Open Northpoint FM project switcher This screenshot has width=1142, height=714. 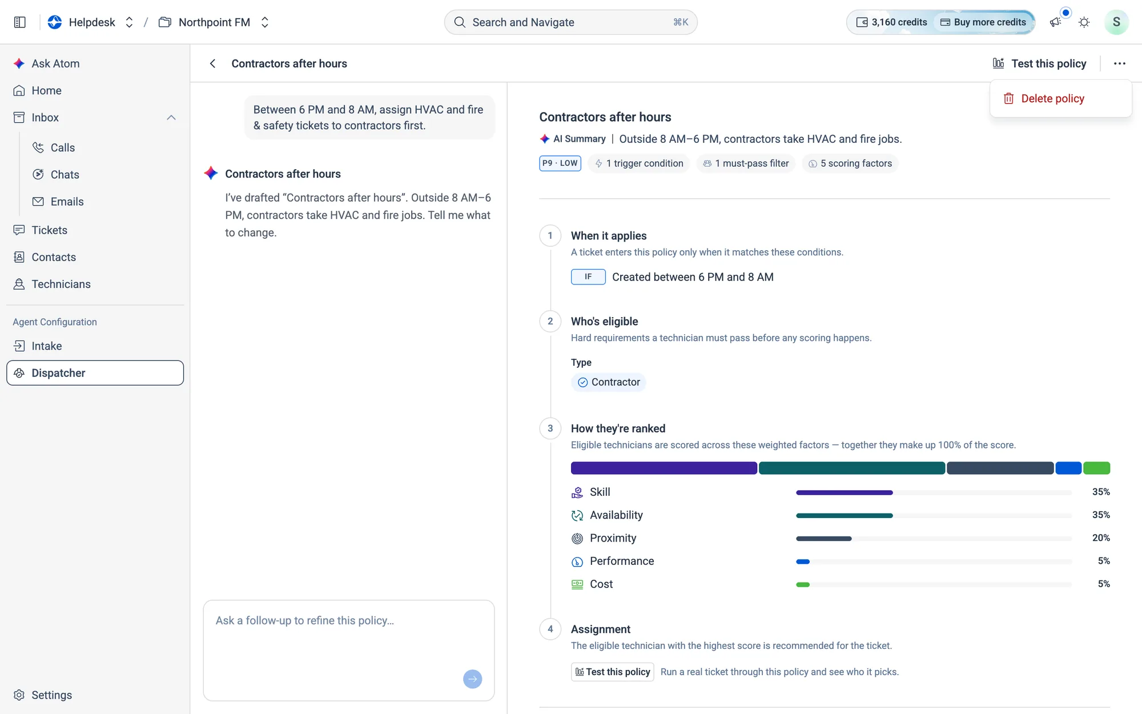click(x=214, y=22)
